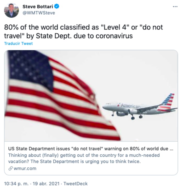This screenshot has height=191, width=183.
Task: Open the TweetDeck source label
Action: [76, 184]
